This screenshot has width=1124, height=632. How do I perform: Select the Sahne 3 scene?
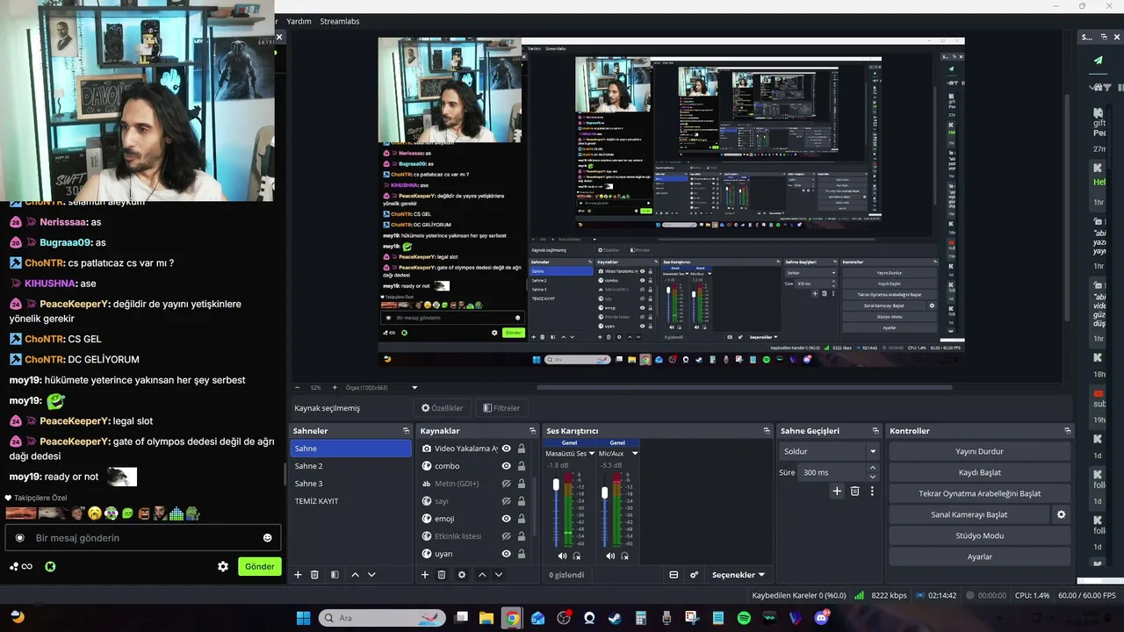click(350, 484)
